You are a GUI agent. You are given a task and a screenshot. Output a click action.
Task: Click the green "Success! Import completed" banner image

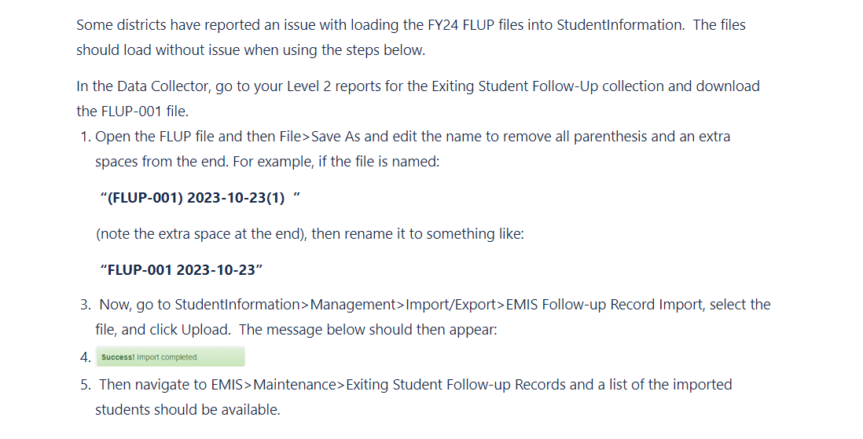[171, 357]
